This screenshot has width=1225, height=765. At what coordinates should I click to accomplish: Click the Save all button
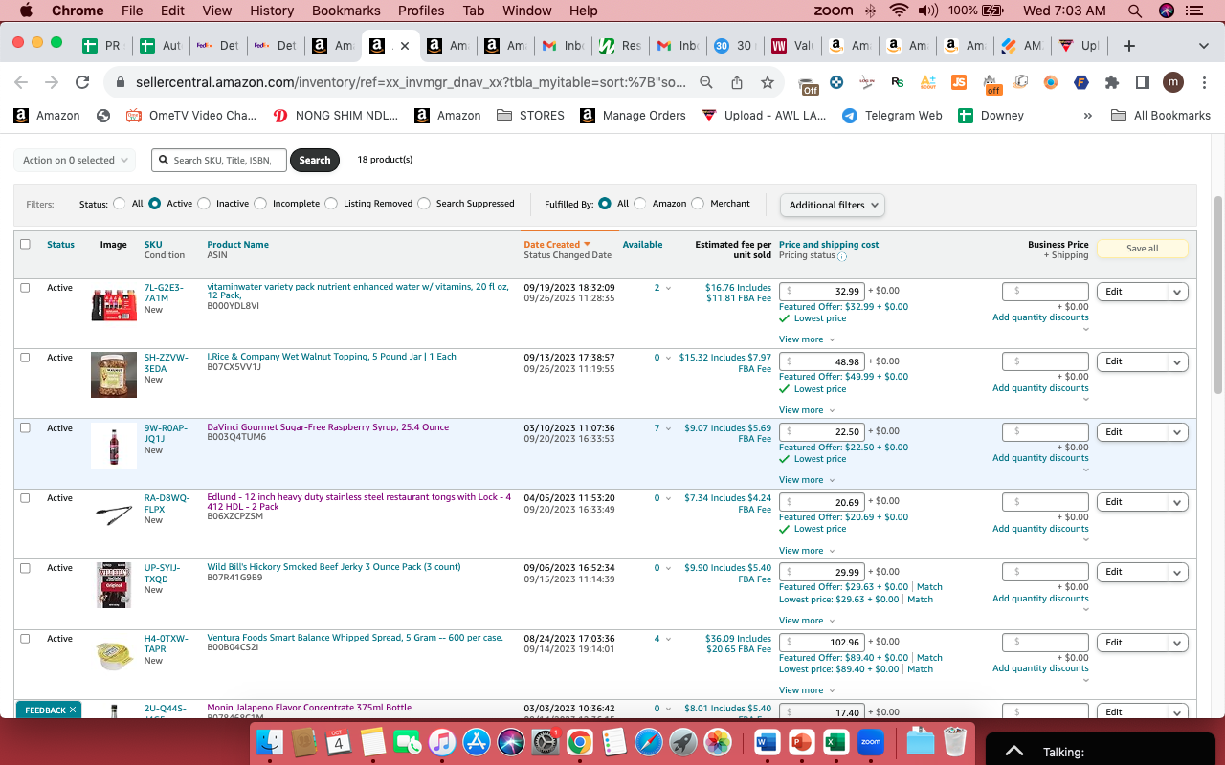pyautogui.click(x=1142, y=249)
